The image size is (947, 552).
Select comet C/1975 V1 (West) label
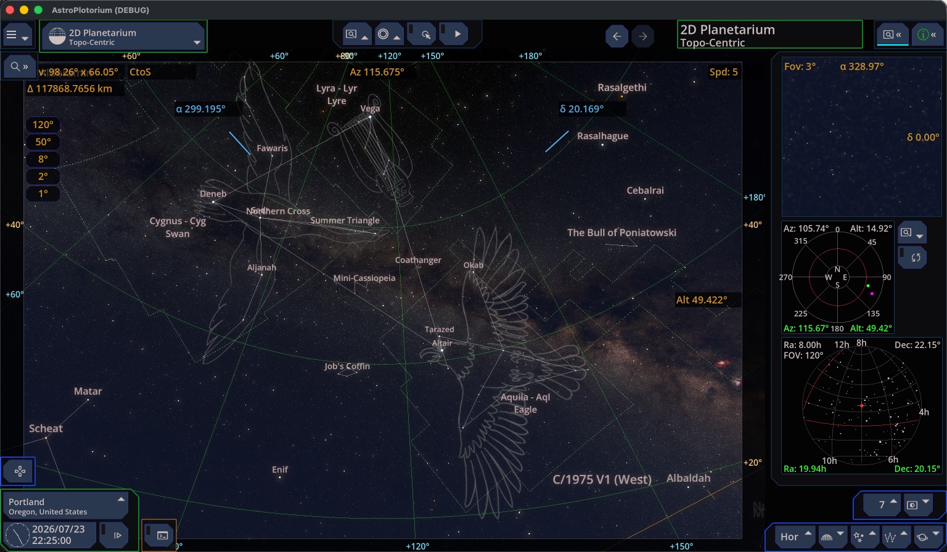[602, 479]
